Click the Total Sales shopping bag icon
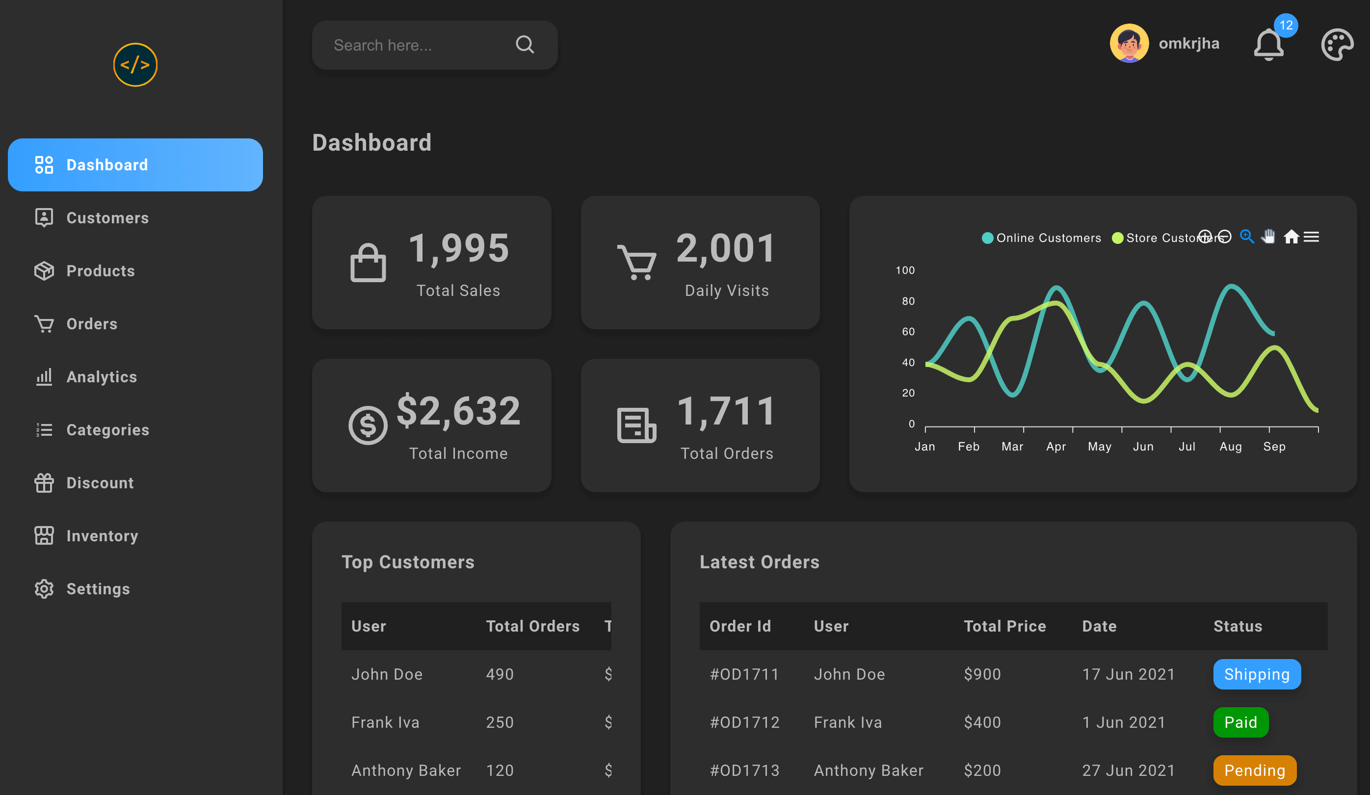The image size is (1370, 795). point(368,262)
